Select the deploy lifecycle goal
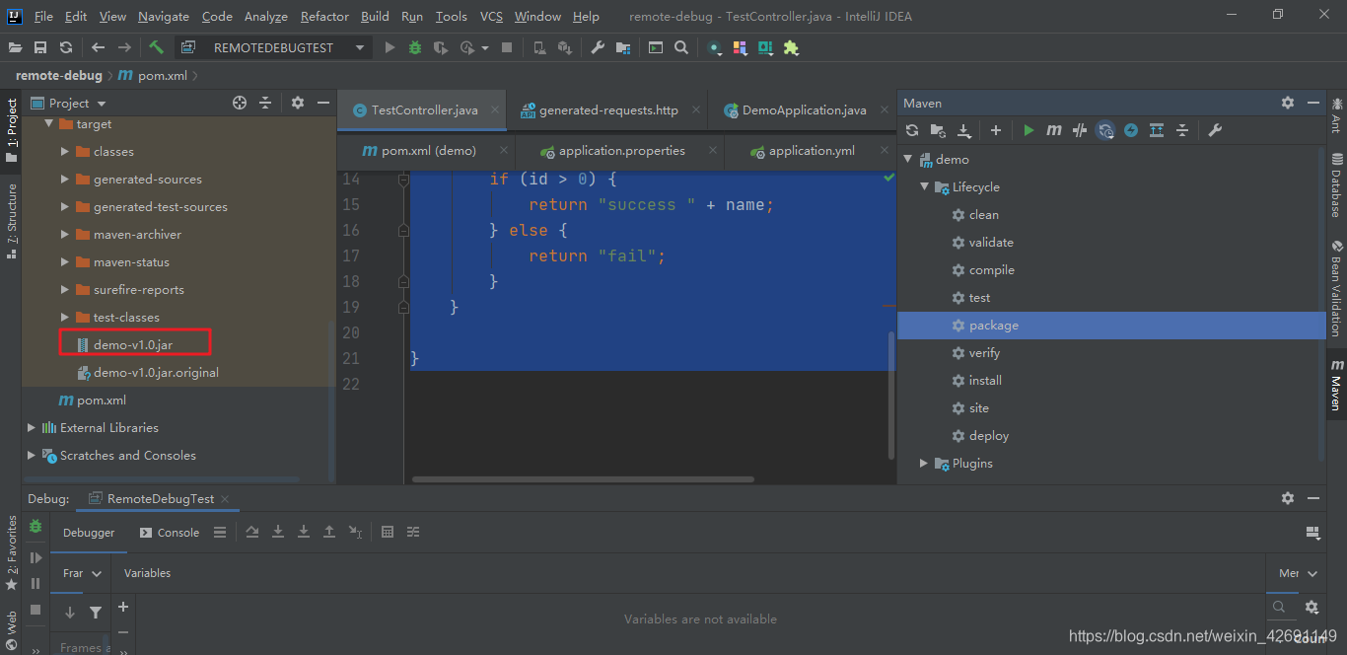 coord(988,436)
